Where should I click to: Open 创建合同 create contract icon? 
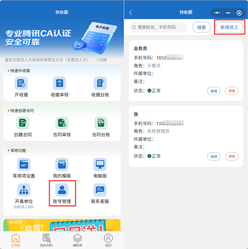click(x=23, y=123)
